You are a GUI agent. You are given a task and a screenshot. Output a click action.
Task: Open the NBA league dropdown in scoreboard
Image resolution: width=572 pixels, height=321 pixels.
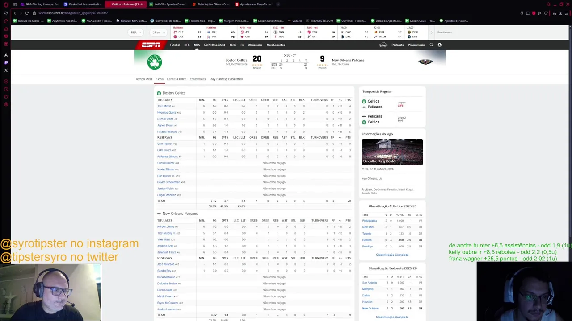135,33
